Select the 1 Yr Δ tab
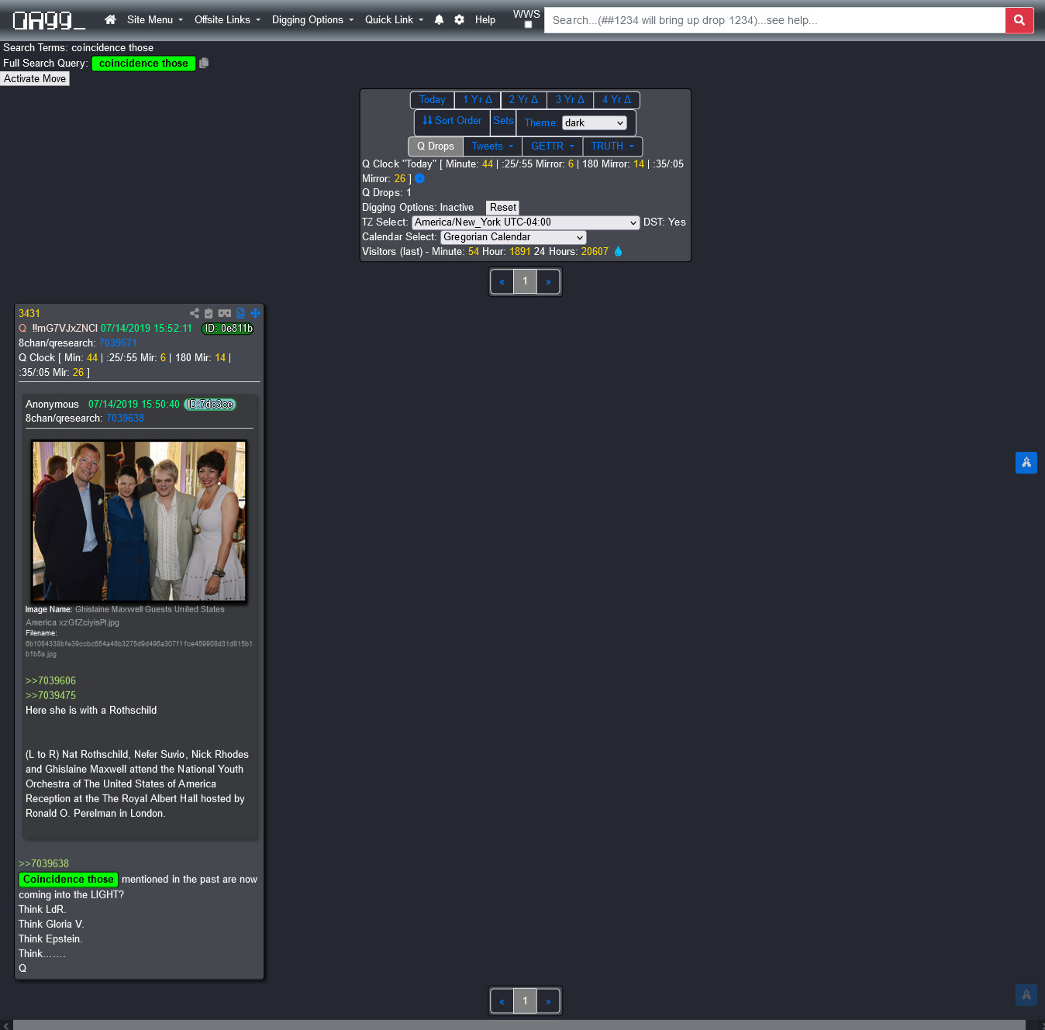The image size is (1045, 1030). click(478, 100)
